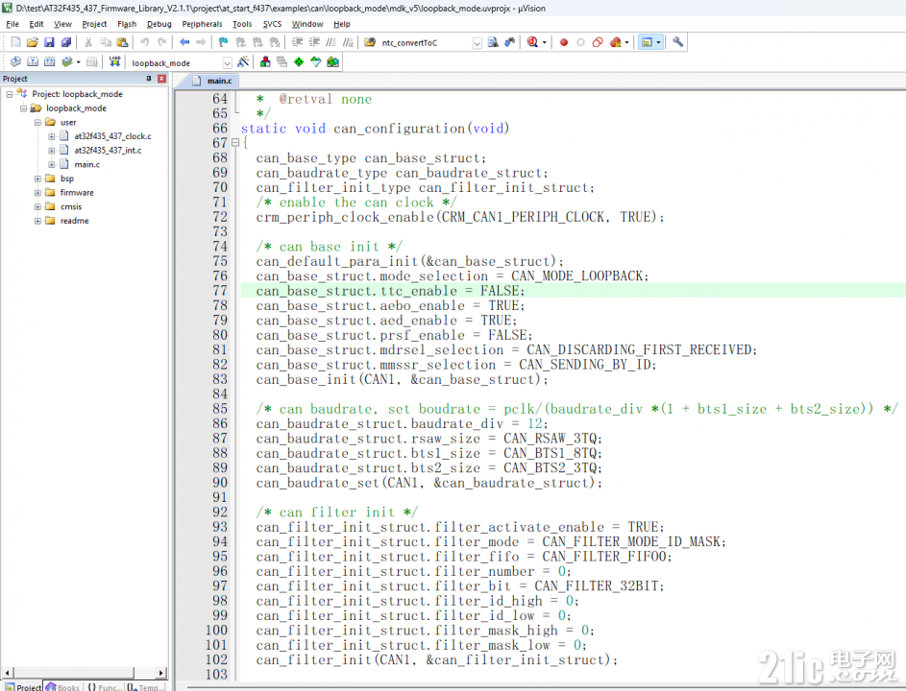Download code to flash with LOAD

(x=114, y=61)
